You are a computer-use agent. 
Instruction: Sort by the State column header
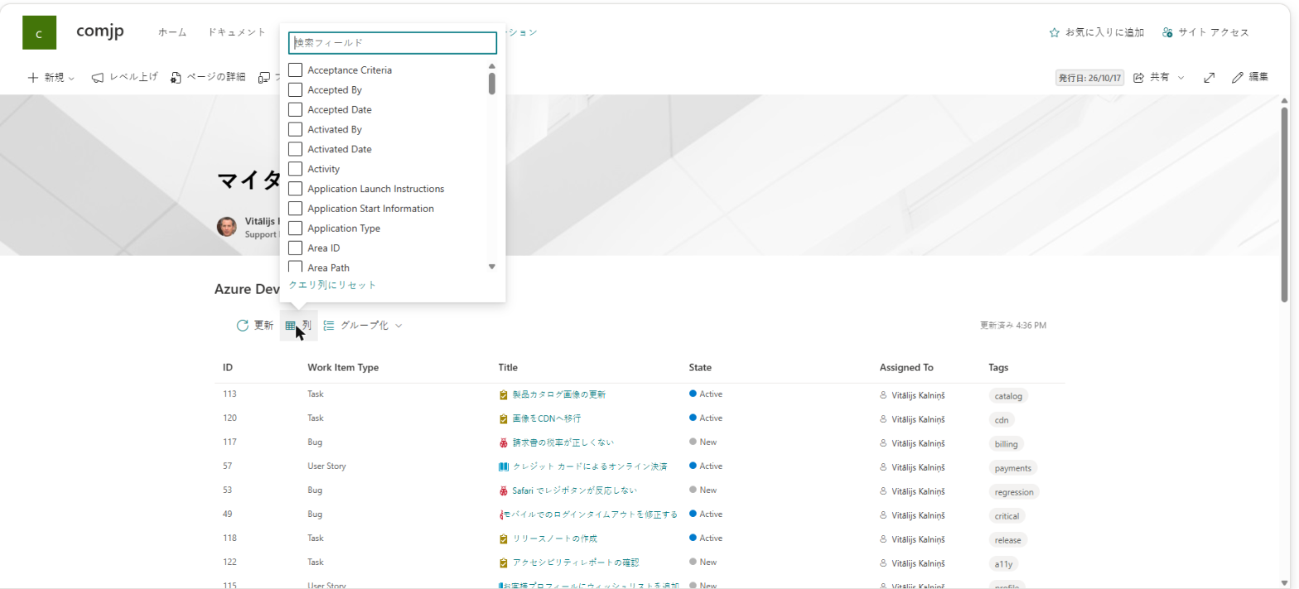click(700, 368)
